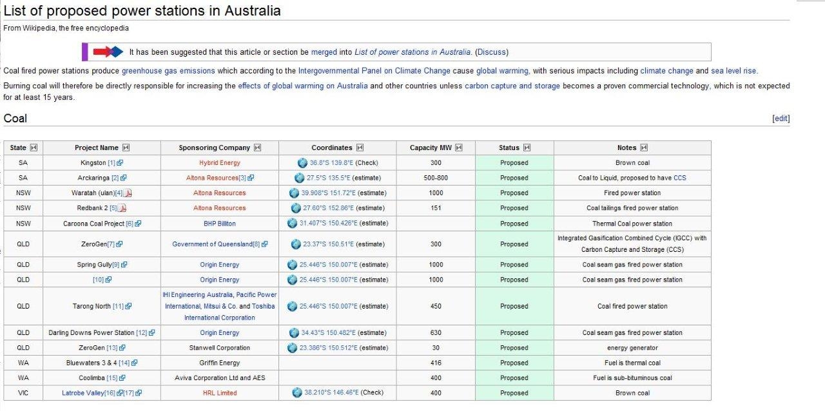825x411 pixels.
Task: Open the 'sea level rise' link
Action: 734,71
